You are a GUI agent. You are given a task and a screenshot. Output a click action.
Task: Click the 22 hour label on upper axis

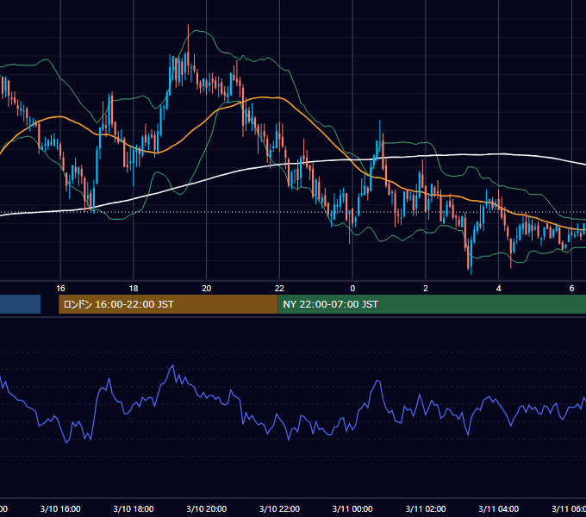point(279,289)
